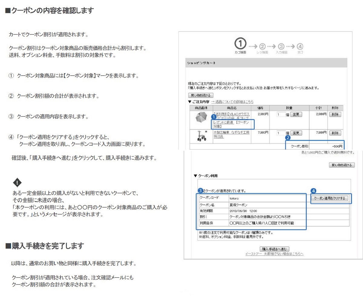Collapse the ▼ クーポン利用 section

coord(205,176)
